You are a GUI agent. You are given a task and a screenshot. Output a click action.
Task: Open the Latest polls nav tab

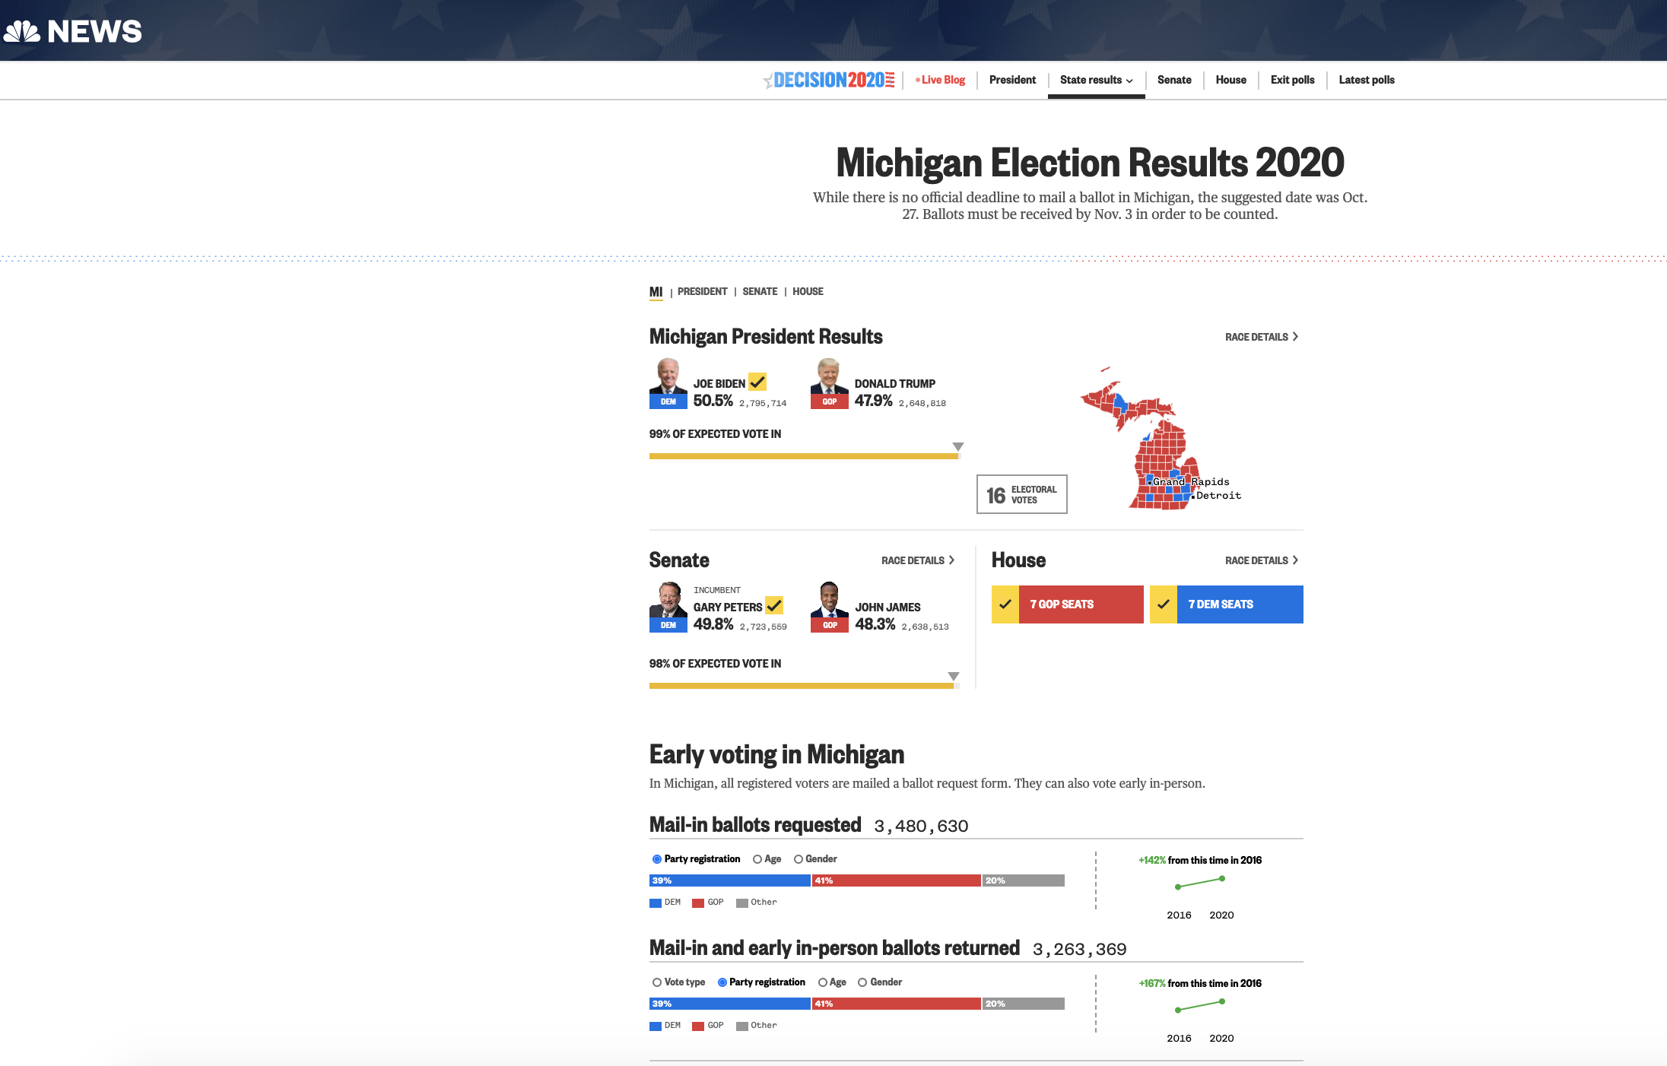(1367, 80)
